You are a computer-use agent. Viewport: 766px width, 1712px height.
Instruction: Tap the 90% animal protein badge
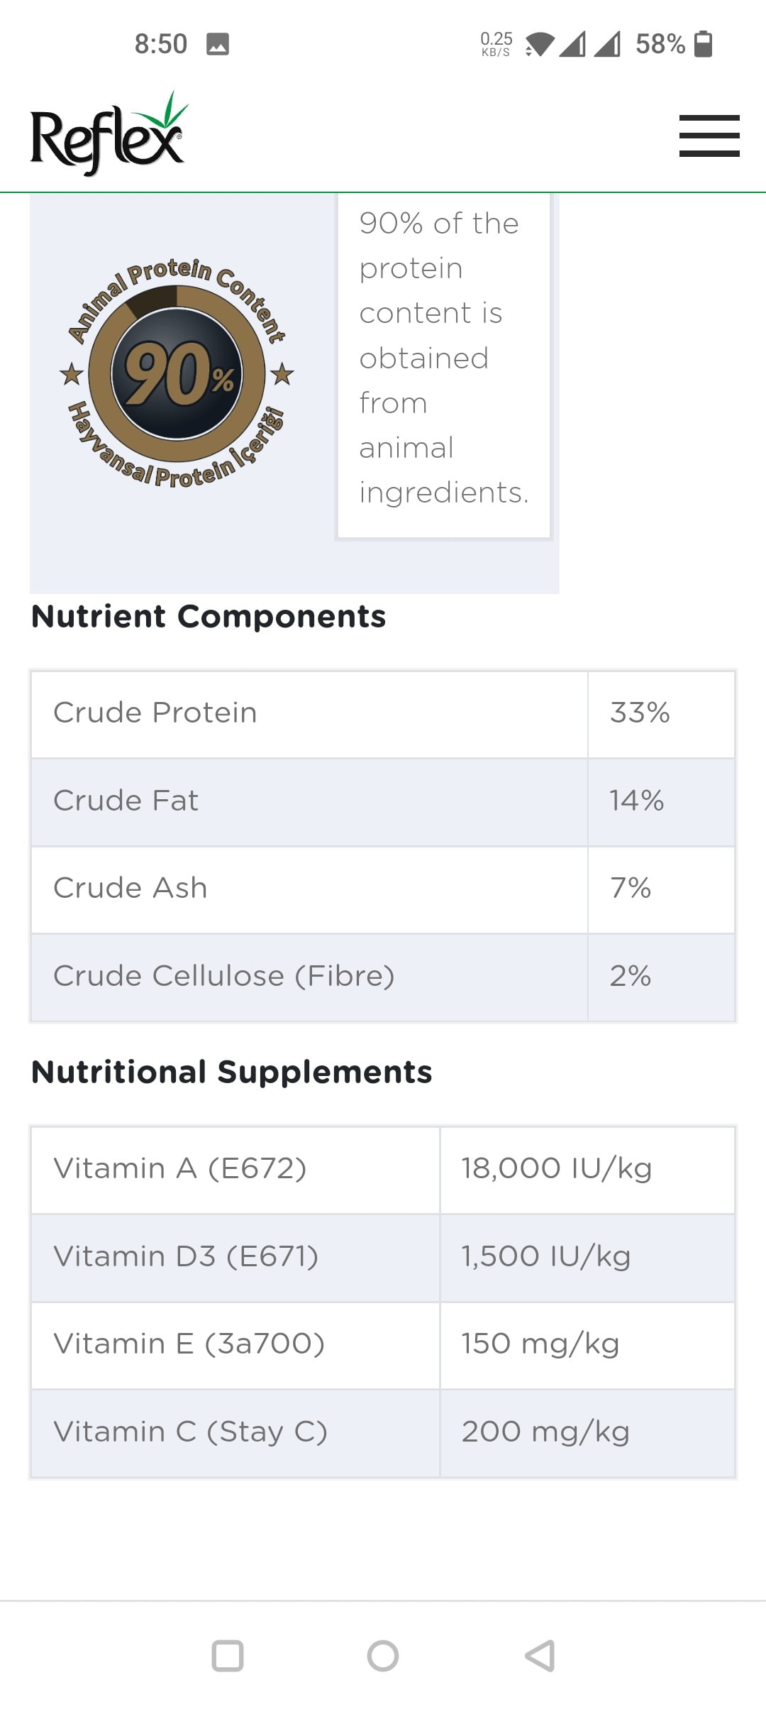click(x=177, y=373)
